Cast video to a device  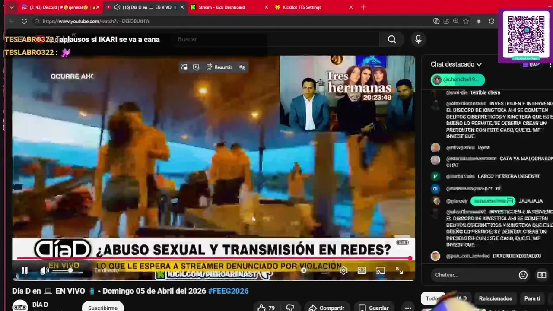[x=381, y=271]
